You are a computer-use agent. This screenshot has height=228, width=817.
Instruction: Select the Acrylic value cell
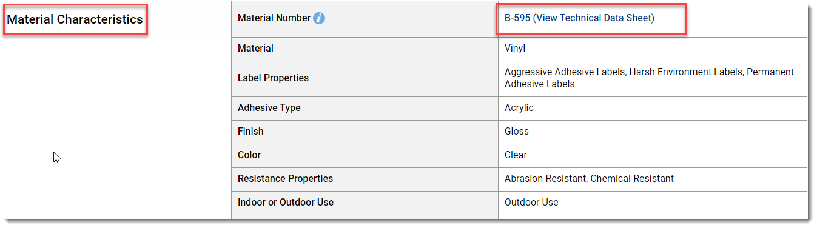(x=652, y=108)
